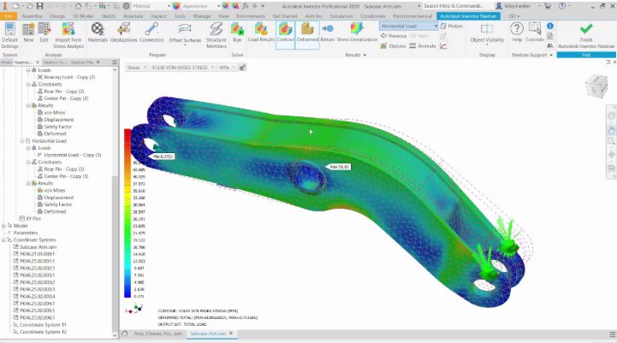617x343 pixels.
Task: Click Animate results
Action: (423, 46)
